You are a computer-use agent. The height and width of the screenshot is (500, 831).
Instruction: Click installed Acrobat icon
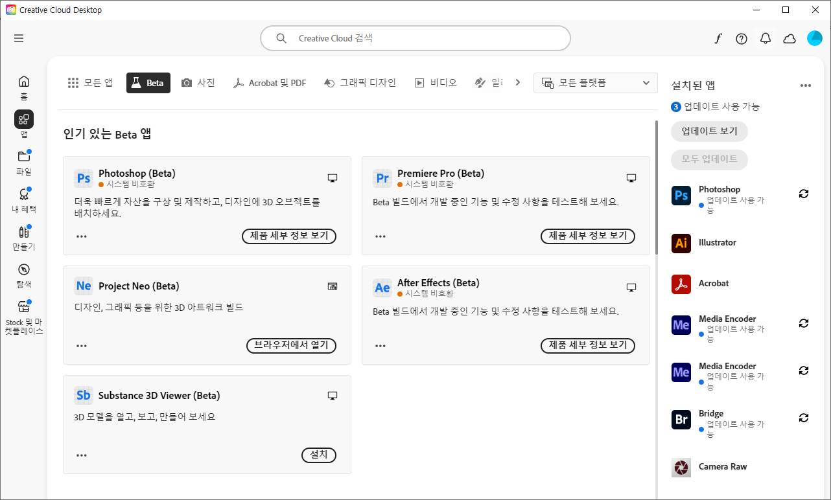pos(681,284)
